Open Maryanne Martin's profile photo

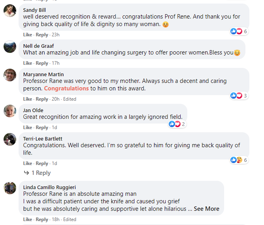coord(10,75)
